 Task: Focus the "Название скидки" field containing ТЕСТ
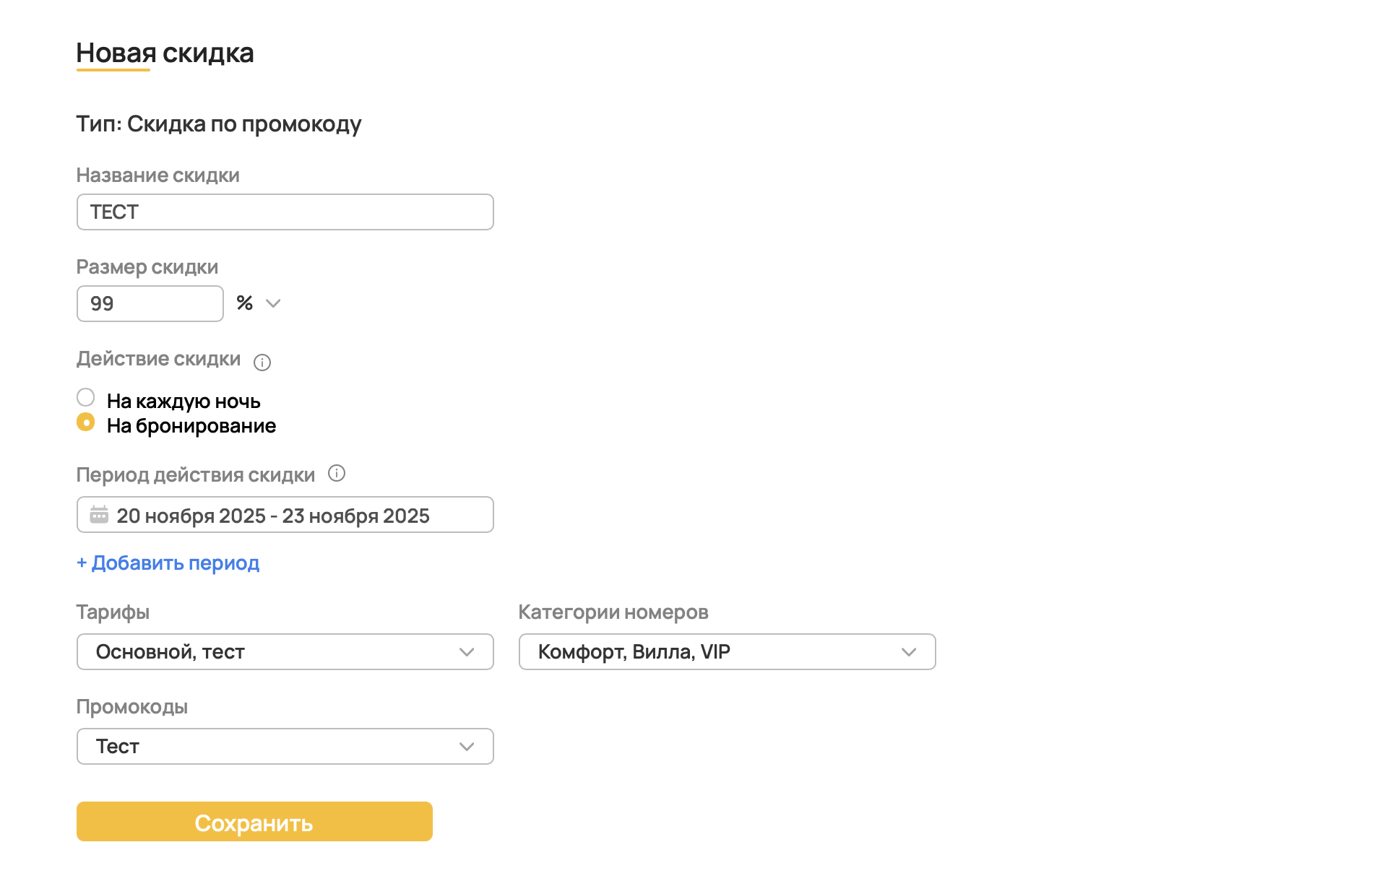[x=285, y=212]
